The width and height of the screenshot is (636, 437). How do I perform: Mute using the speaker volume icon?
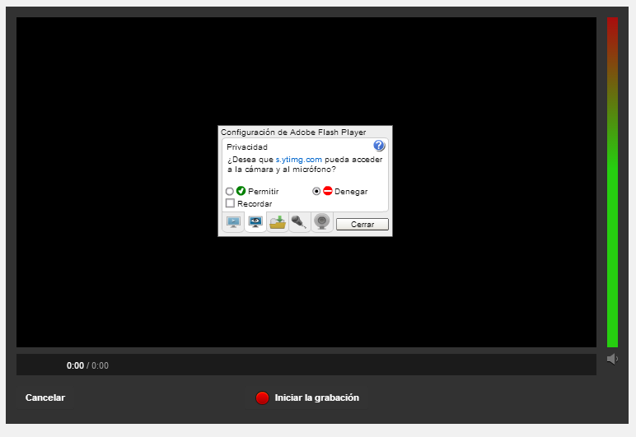point(612,359)
